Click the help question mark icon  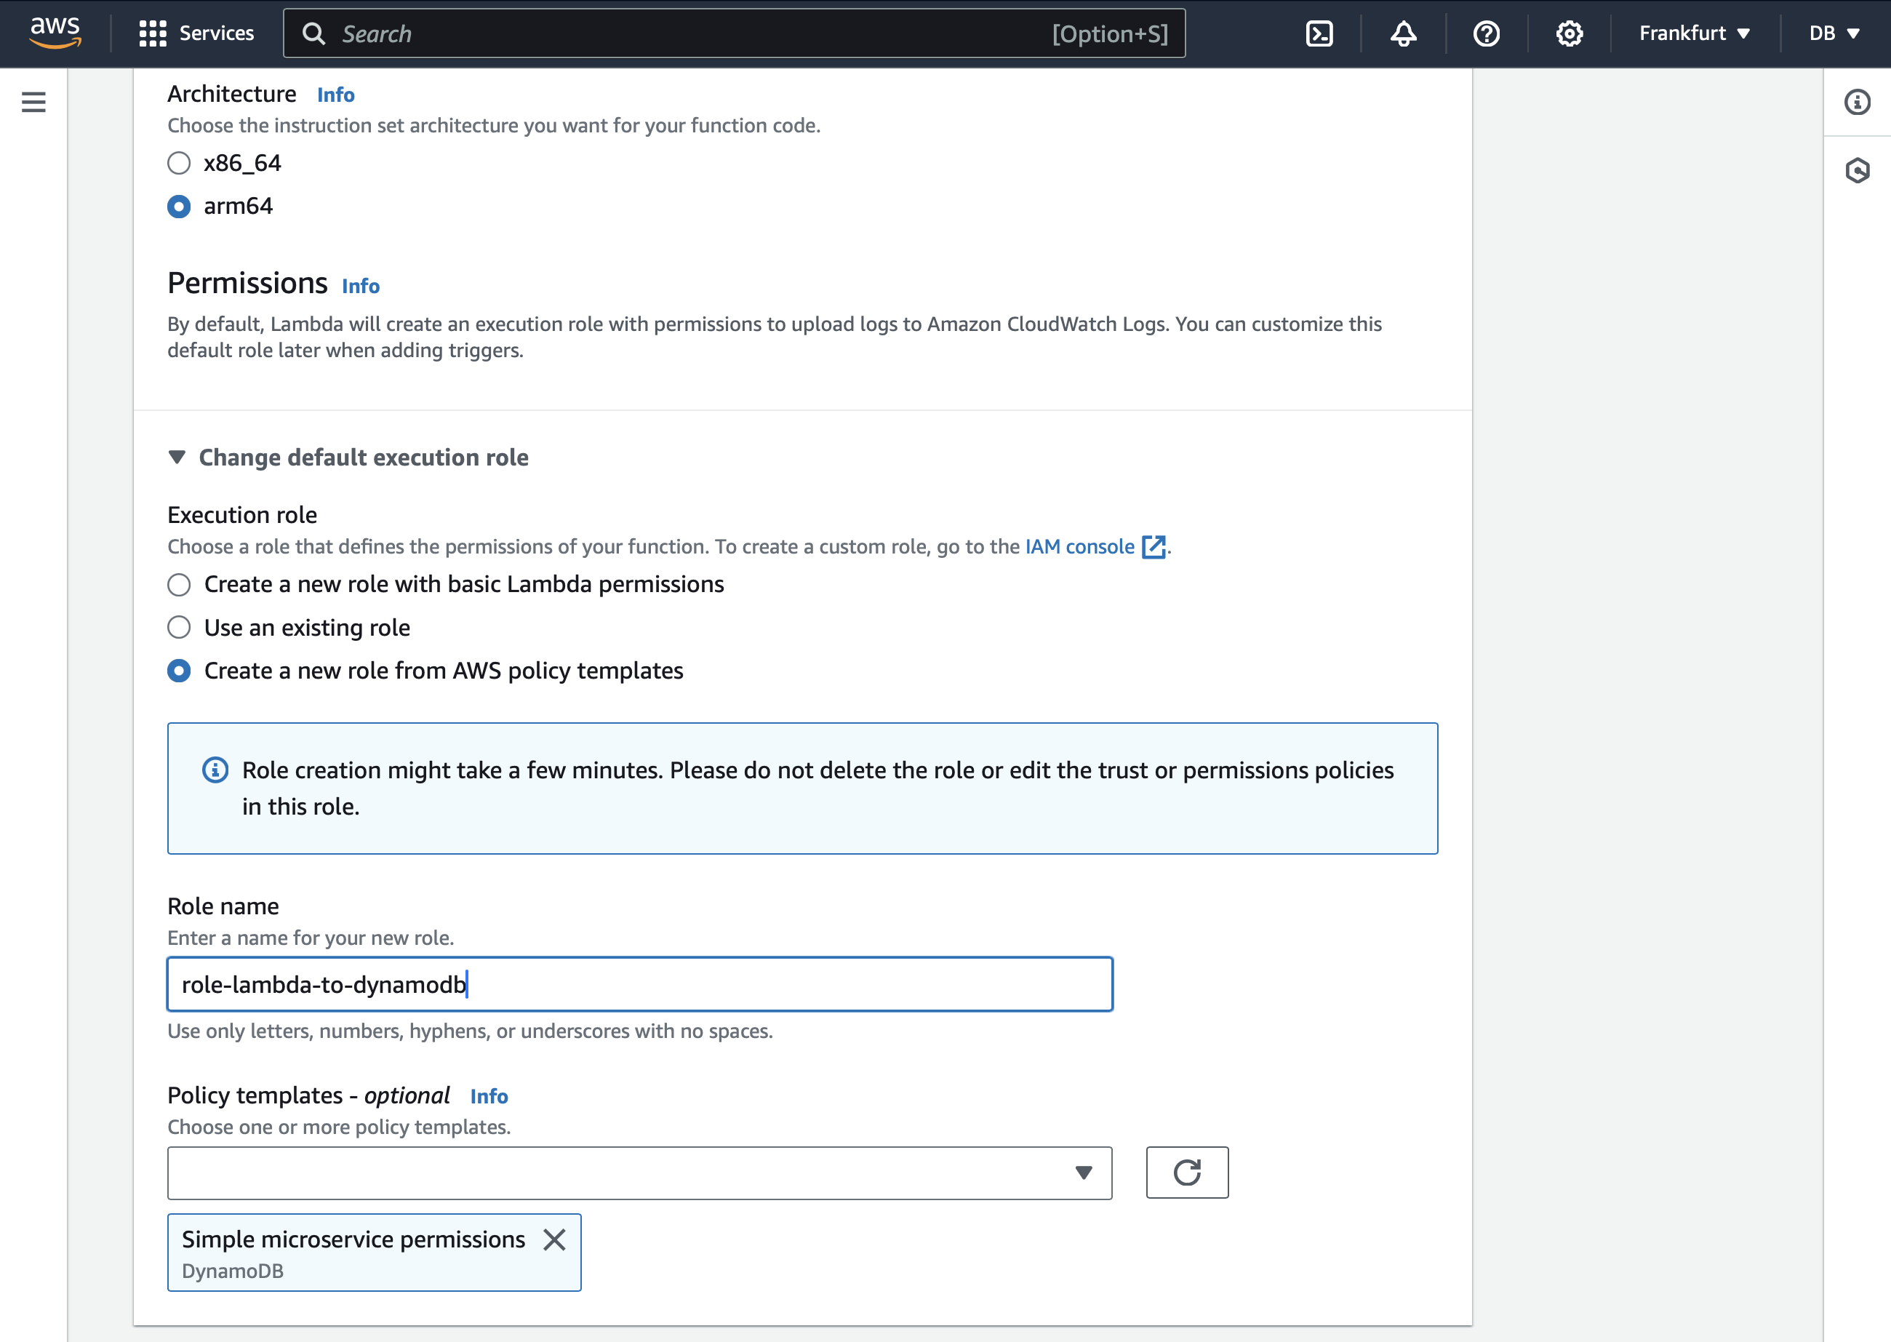(x=1487, y=33)
